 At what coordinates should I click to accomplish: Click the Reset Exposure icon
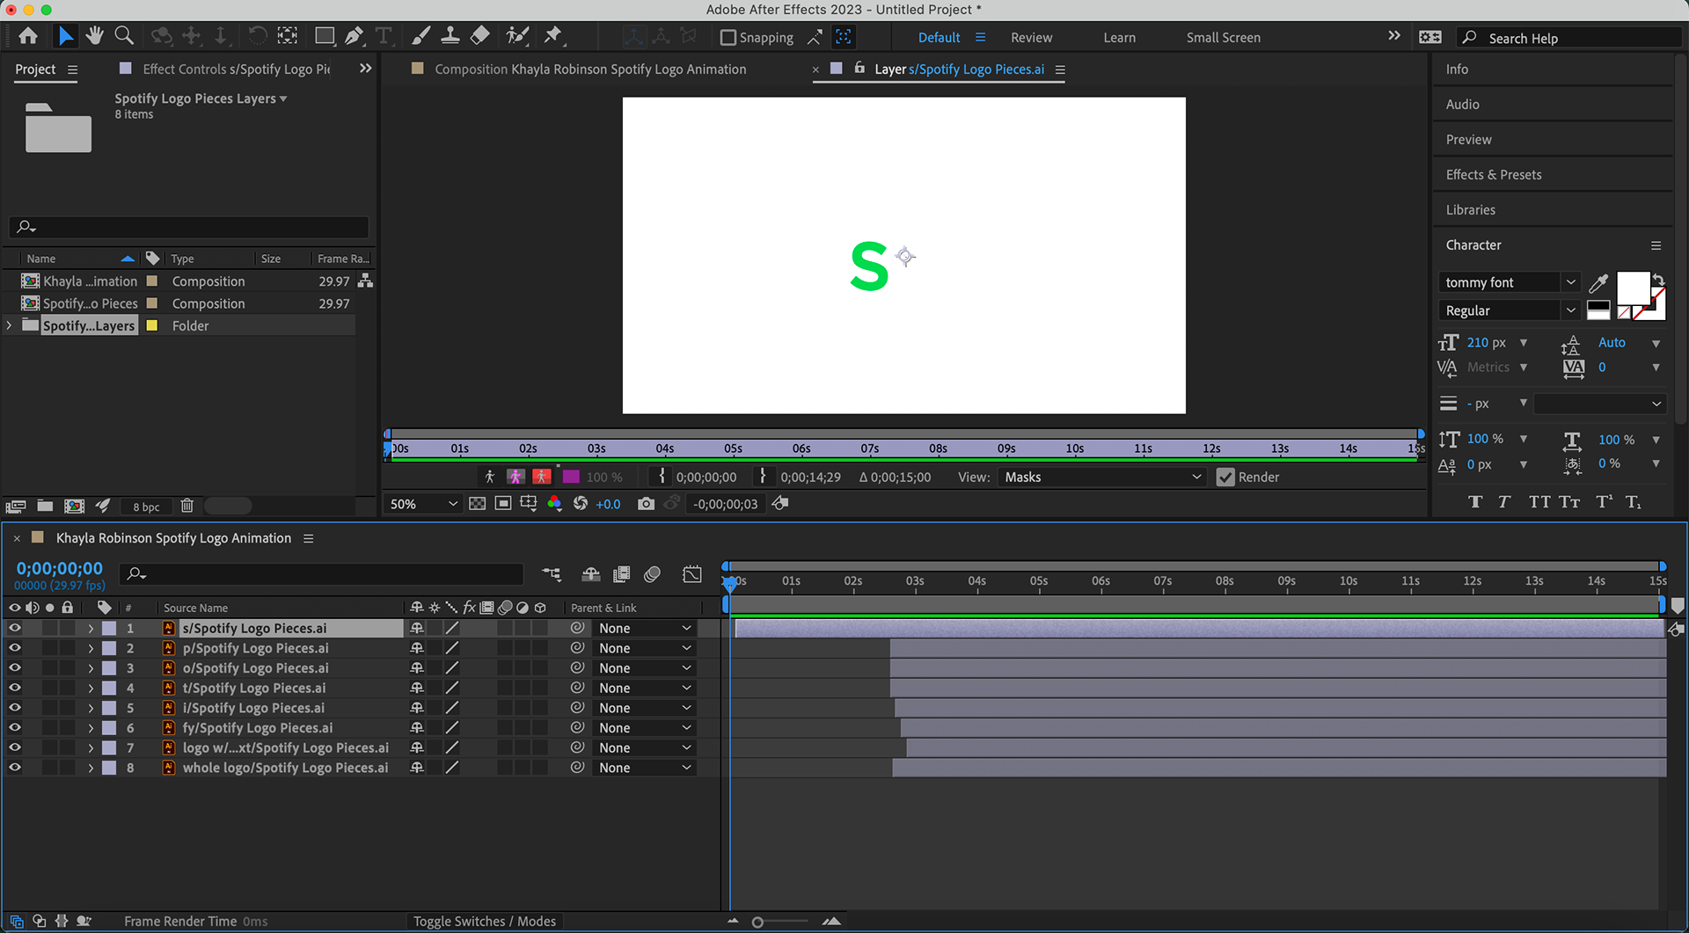(581, 504)
